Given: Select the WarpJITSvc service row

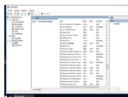Looking at the screenshot, I should (x=83, y=40).
